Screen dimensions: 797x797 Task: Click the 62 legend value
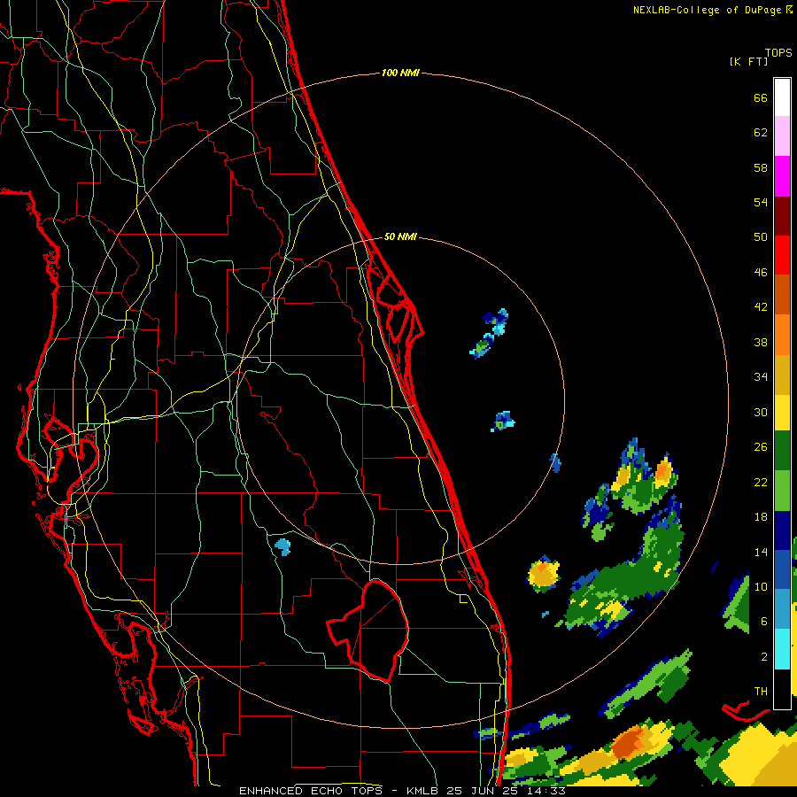(761, 133)
